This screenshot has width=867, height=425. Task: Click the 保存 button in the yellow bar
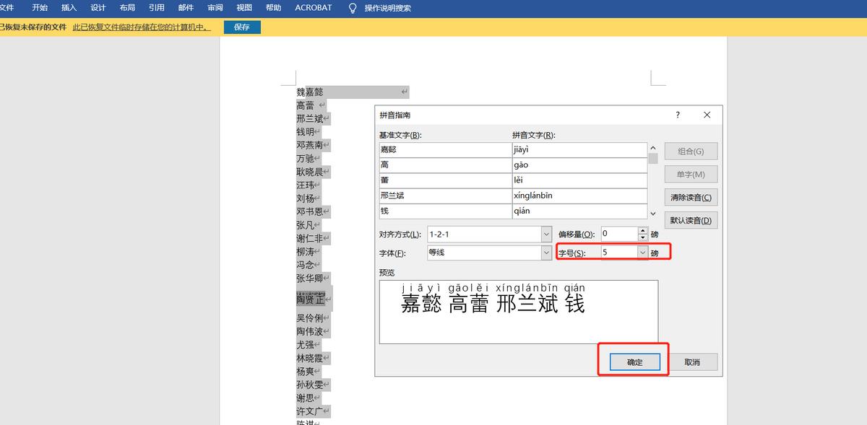(242, 27)
